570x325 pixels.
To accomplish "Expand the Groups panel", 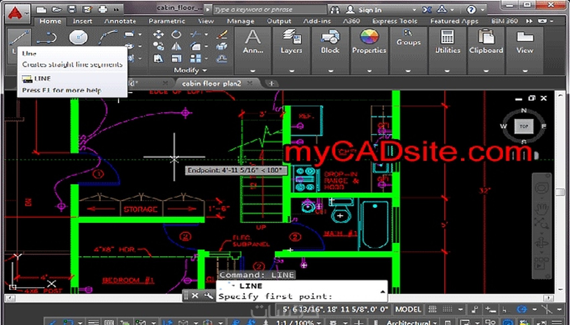I will [408, 71].
